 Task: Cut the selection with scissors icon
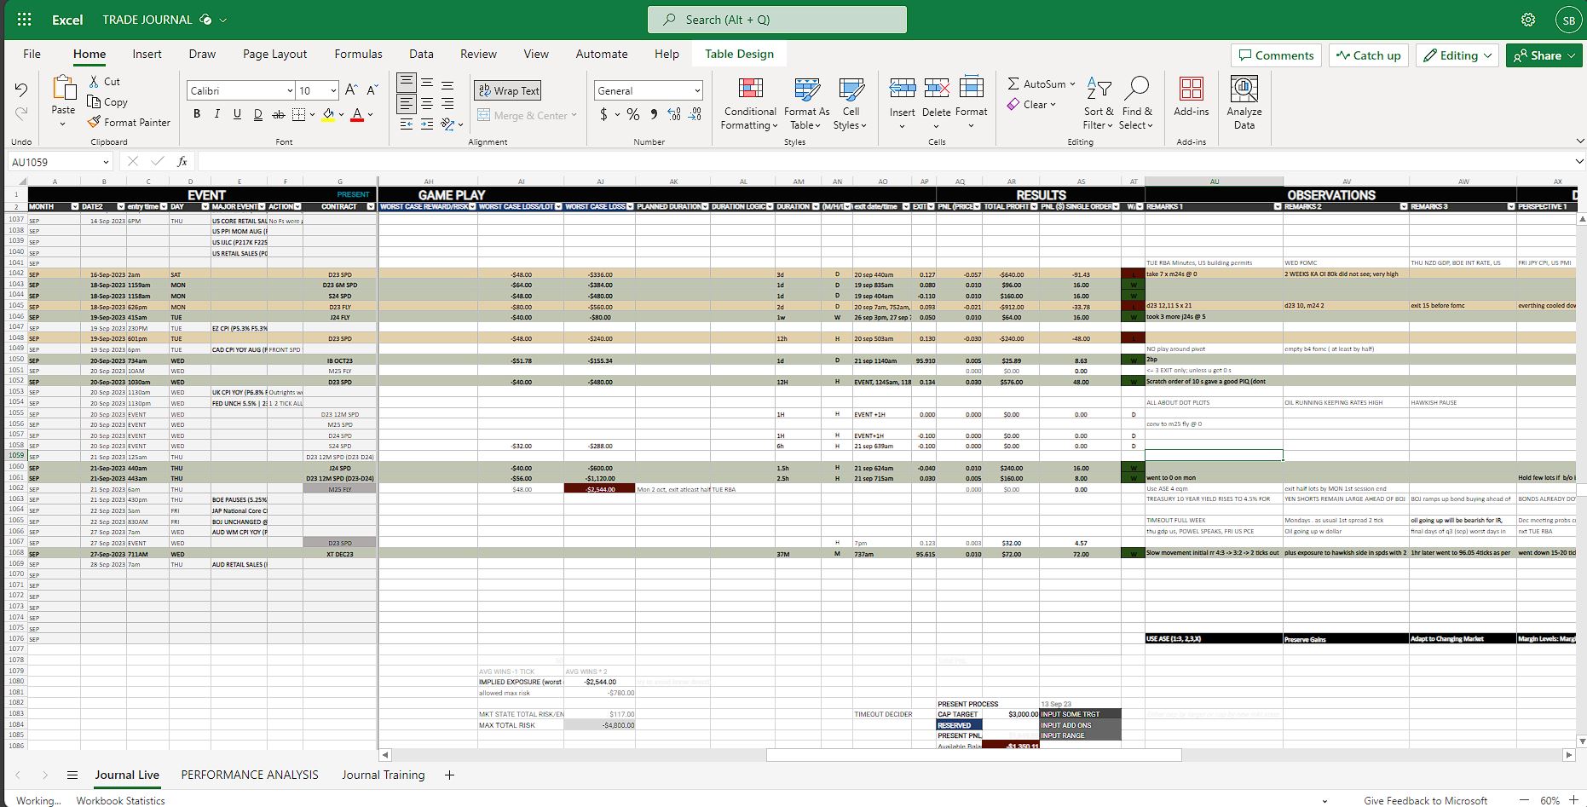95,81
